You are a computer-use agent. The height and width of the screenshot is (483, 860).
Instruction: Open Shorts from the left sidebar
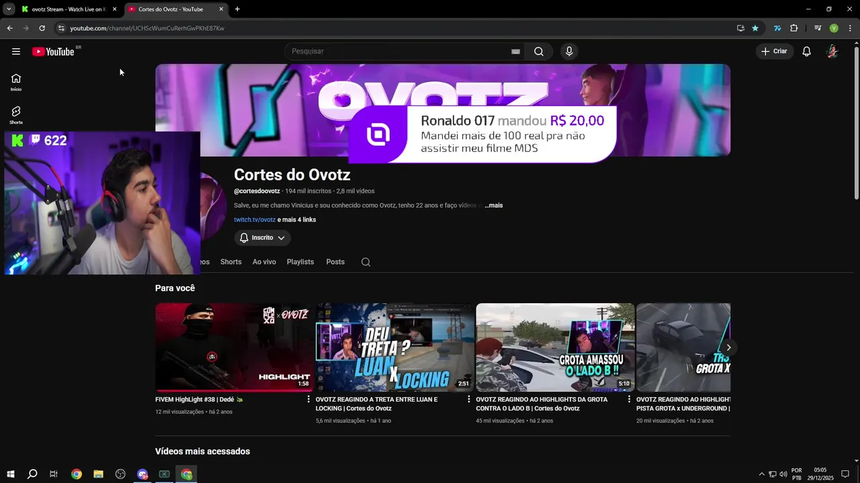tap(16, 115)
